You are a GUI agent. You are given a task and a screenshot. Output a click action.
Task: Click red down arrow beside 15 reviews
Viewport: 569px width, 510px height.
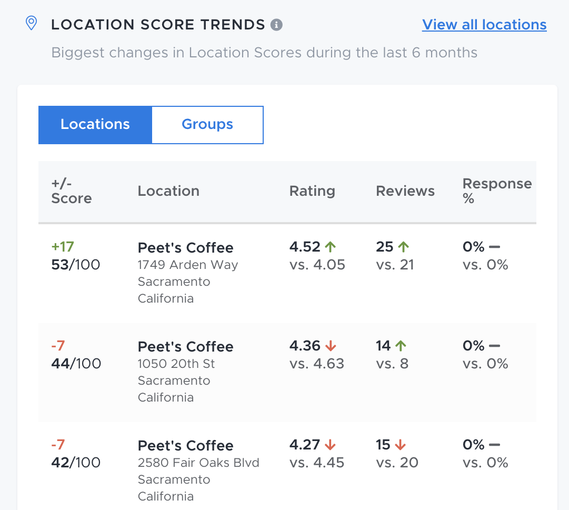(x=400, y=445)
